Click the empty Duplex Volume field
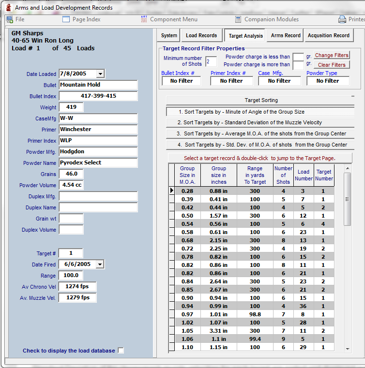This screenshot has width=365, height=368. tap(71, 230)
